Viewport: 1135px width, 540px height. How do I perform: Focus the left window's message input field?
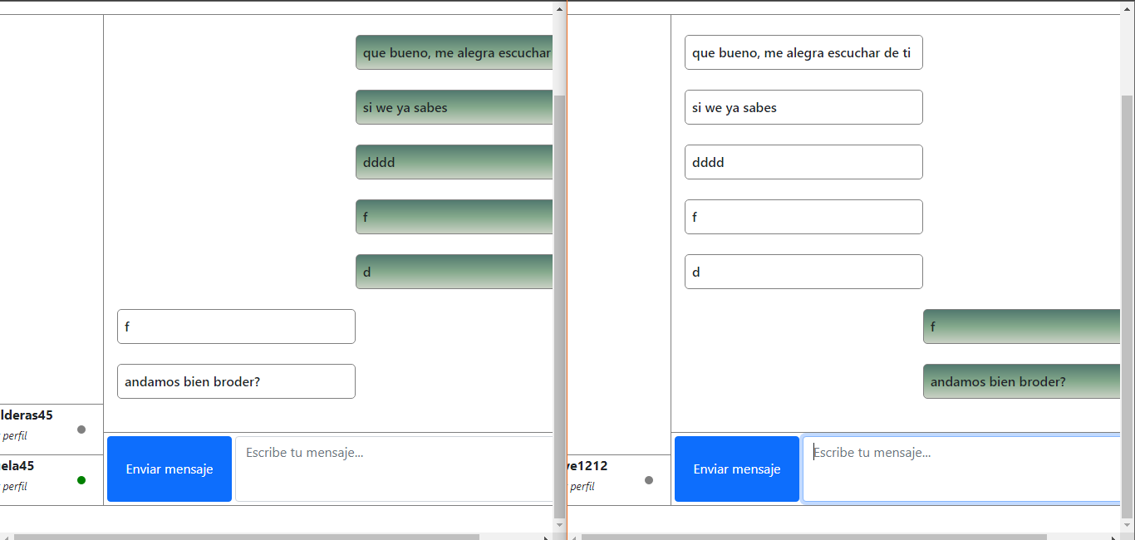click(394, 469)
